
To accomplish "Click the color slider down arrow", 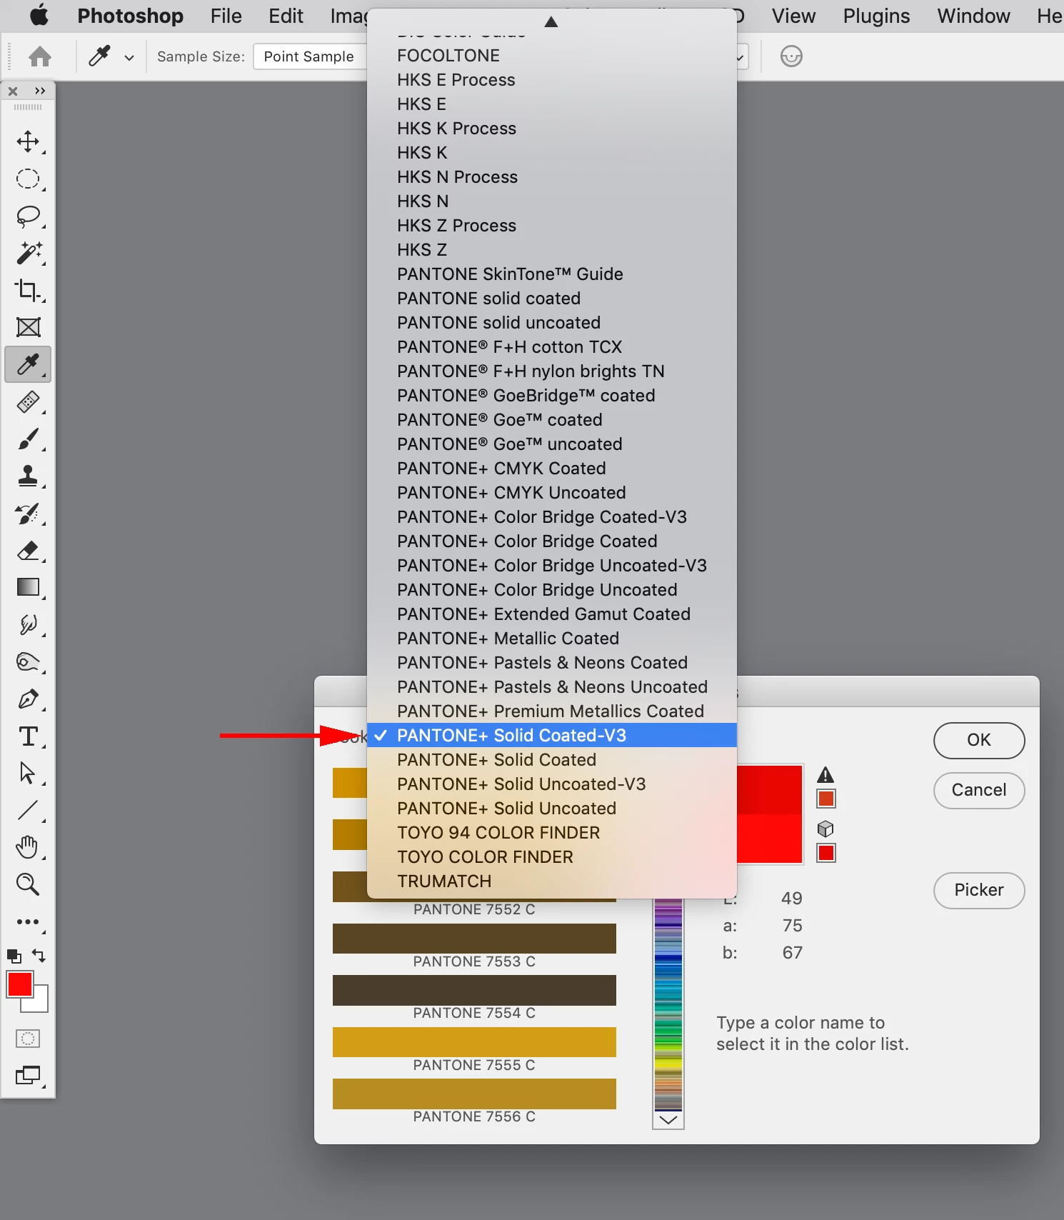I will [668, 1120].
